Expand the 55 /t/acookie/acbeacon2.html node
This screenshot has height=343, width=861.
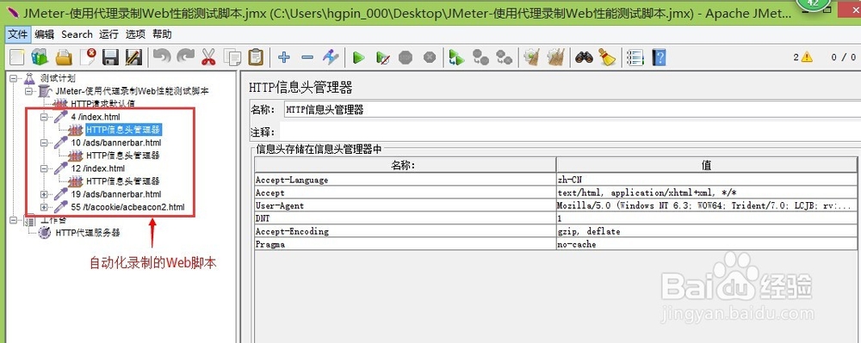(x=44, y=207)
